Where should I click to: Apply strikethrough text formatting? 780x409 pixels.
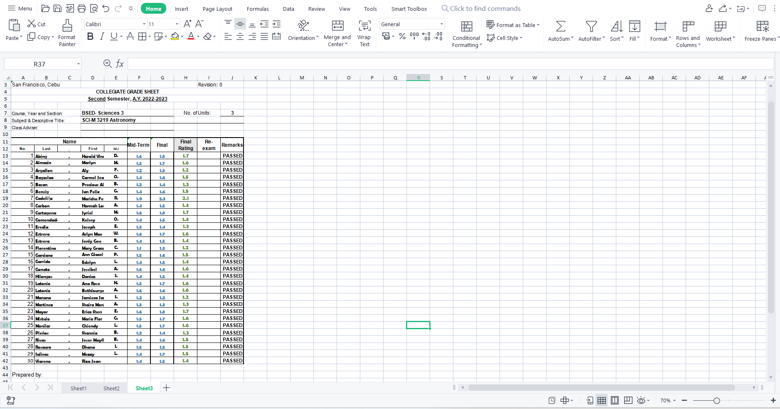[x=130, y=37]
